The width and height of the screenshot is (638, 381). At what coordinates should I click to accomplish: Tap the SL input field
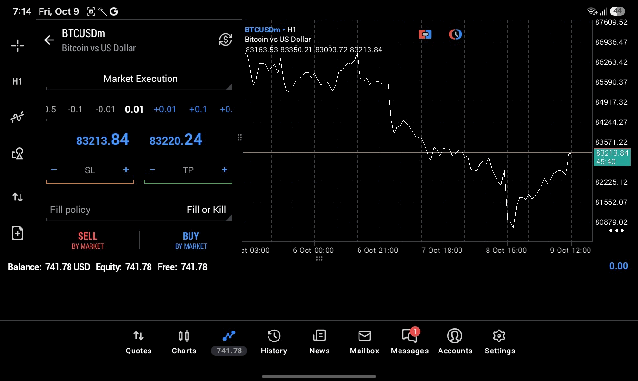point(90,170)
